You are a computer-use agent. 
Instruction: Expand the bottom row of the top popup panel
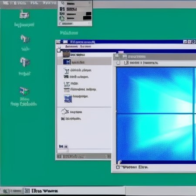pyautogui.click(x=75, y=24)
